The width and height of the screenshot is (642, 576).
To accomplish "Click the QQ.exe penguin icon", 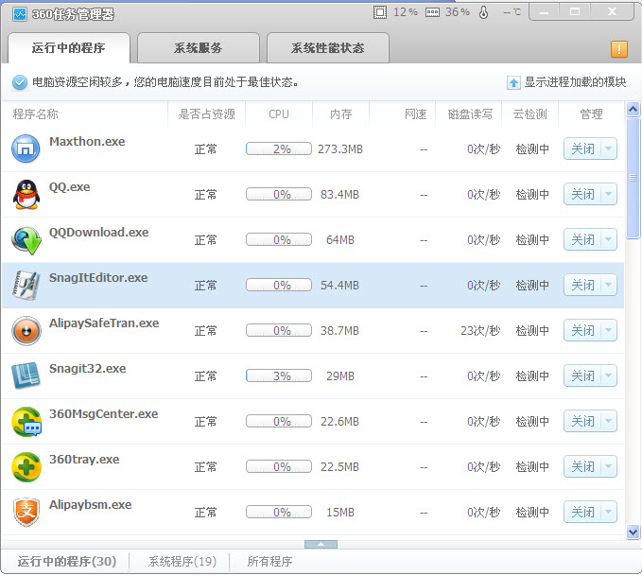I will tap(26, 195).
